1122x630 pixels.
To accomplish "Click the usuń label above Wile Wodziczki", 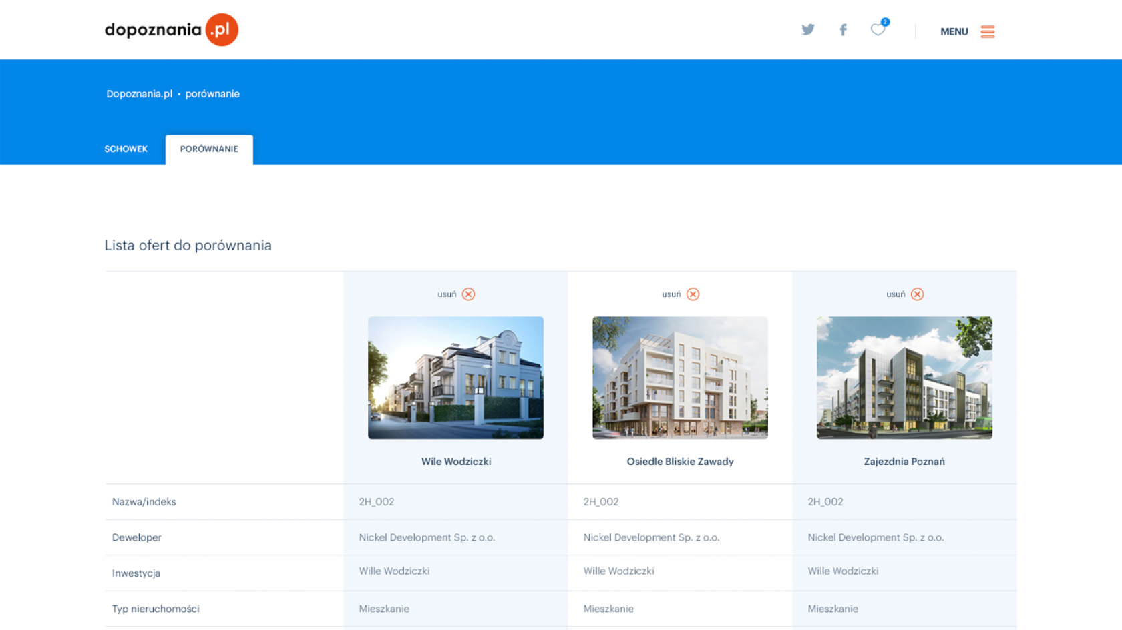I will [x=447, y=294].
